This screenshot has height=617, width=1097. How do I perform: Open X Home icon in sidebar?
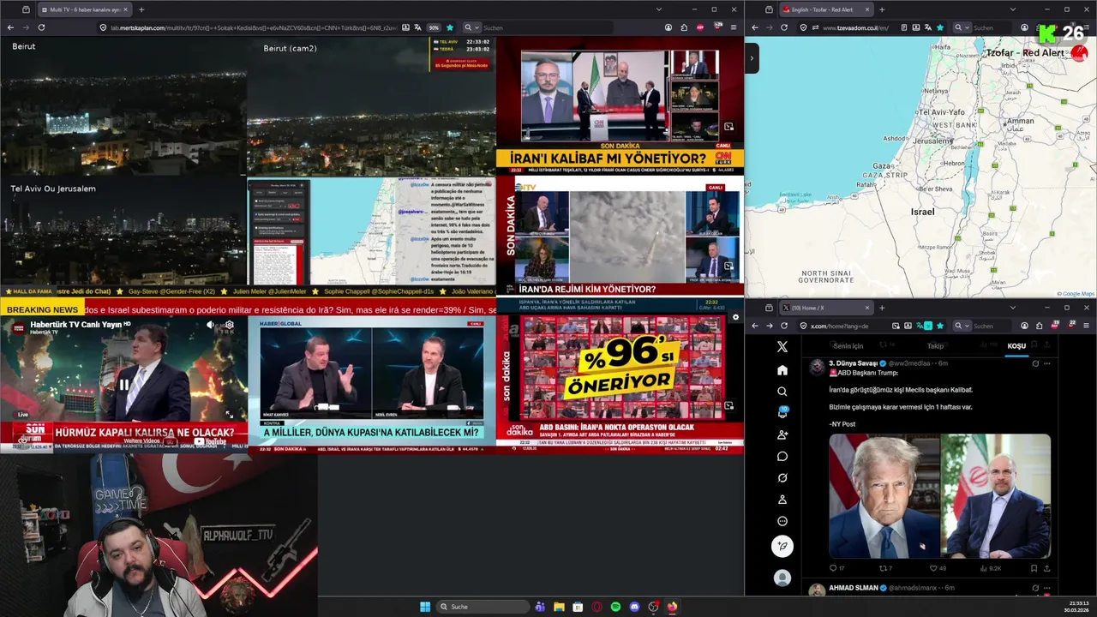pyautogui.click(x=782, y=370)
